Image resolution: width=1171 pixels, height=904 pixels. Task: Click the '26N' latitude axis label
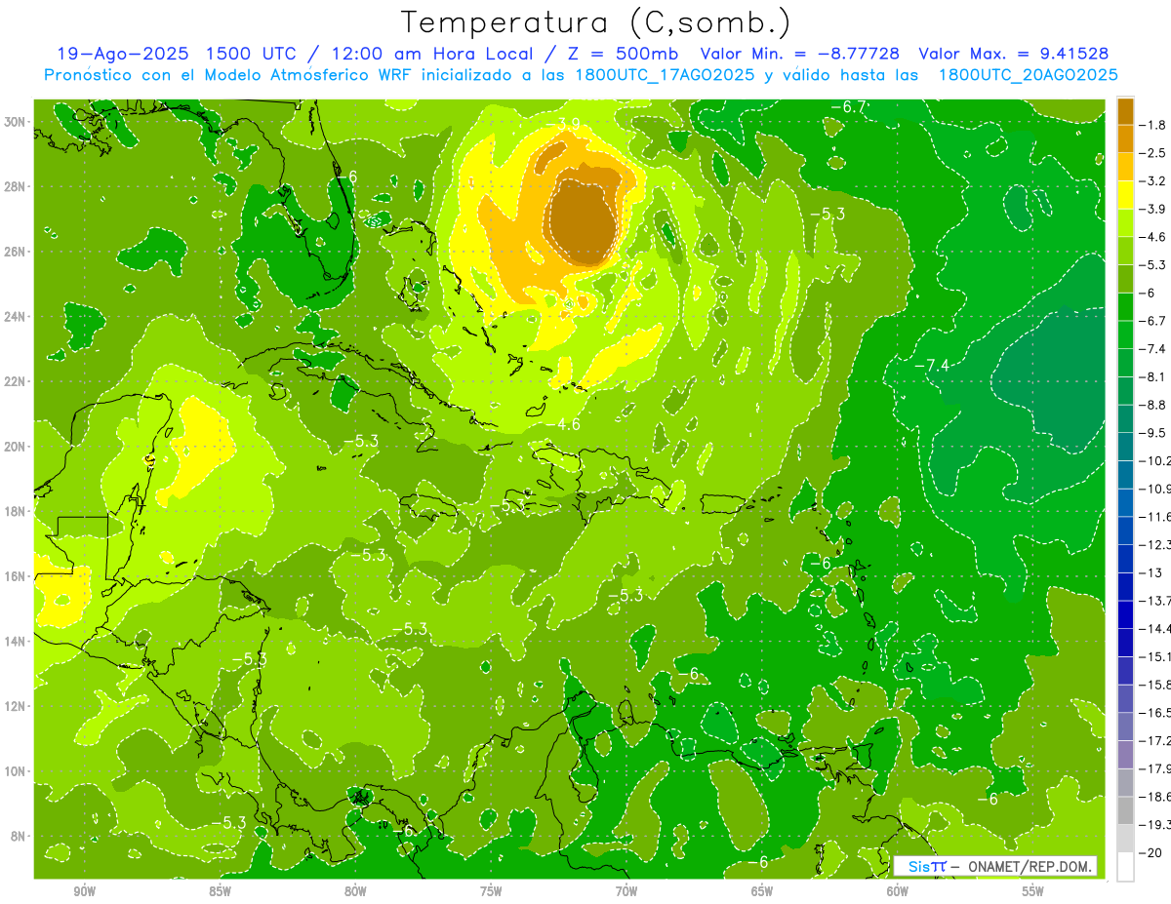tap(14, 252)
